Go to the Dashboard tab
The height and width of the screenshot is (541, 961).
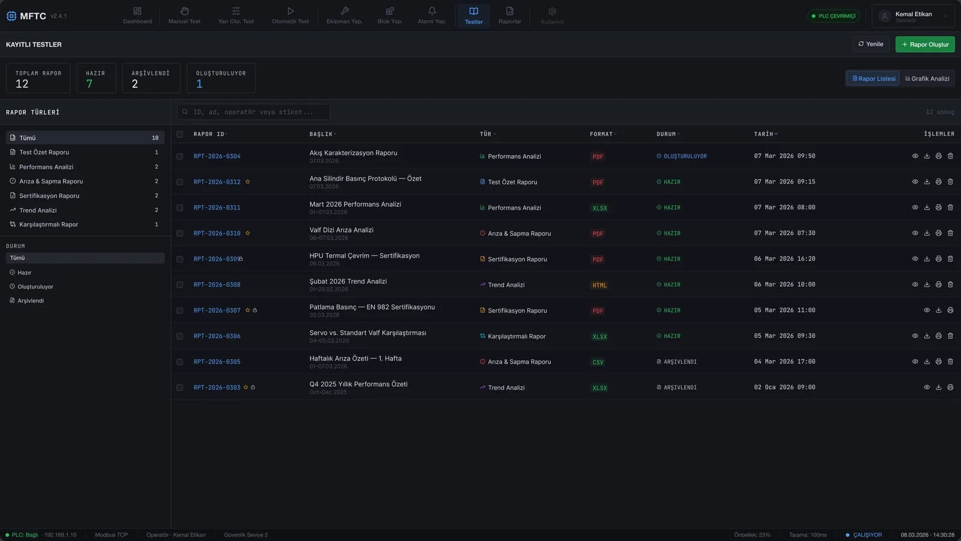pos(138,16)
